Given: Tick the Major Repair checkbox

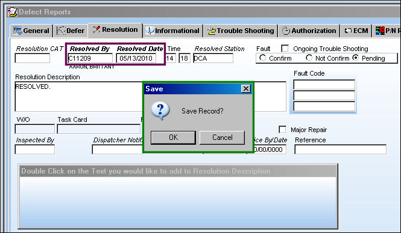Looking at the screenshot, I should (282, 129).
